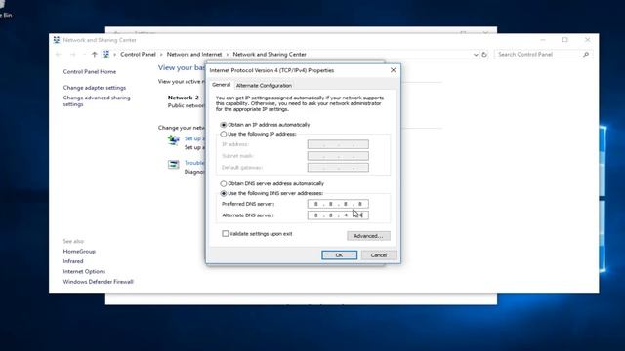Click the refresh icon beside address bar
Viewport: 625px width, 351px height.
484,55
